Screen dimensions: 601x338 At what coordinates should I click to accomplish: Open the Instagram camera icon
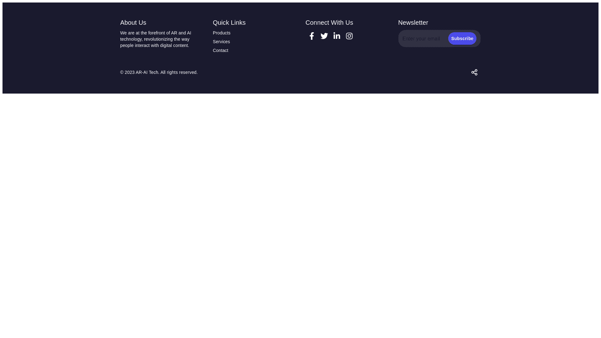349,36
